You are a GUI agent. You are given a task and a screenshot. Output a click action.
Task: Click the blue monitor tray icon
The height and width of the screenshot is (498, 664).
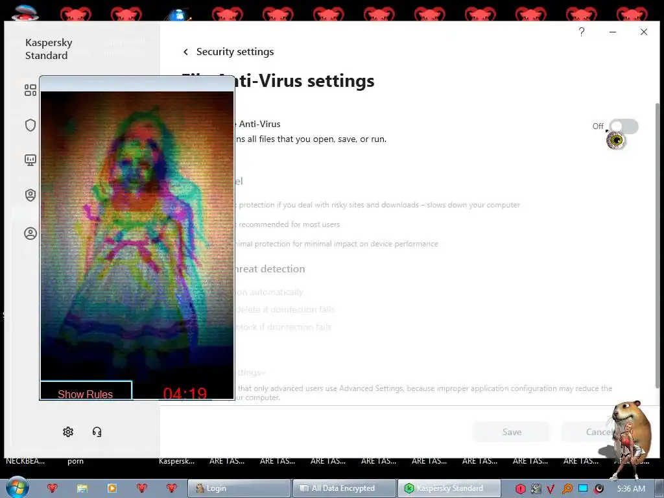point(583,488)
